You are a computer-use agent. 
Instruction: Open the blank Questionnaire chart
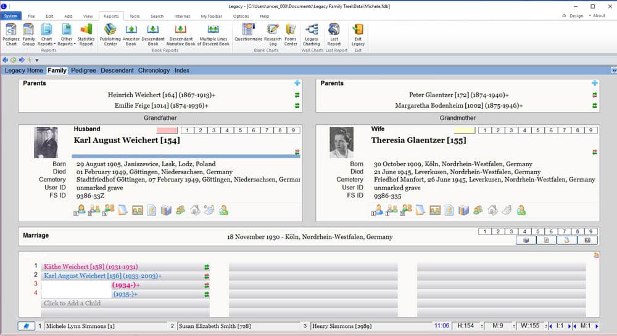pos(248,32)
